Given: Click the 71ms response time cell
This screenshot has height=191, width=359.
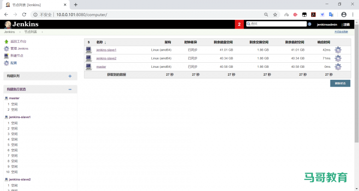Looking at the screenshot, I should tap(326, 58).
